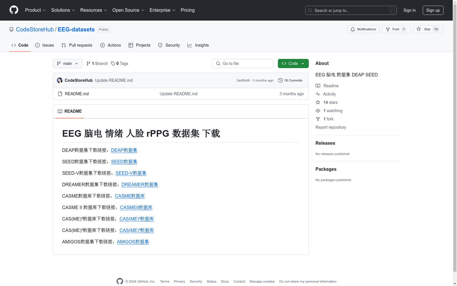
Task: Open the Security tab
Action: coord(169,45)
